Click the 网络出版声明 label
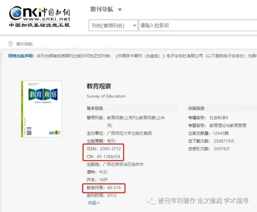This screenshot has width=257, height=212. (21, 56)
